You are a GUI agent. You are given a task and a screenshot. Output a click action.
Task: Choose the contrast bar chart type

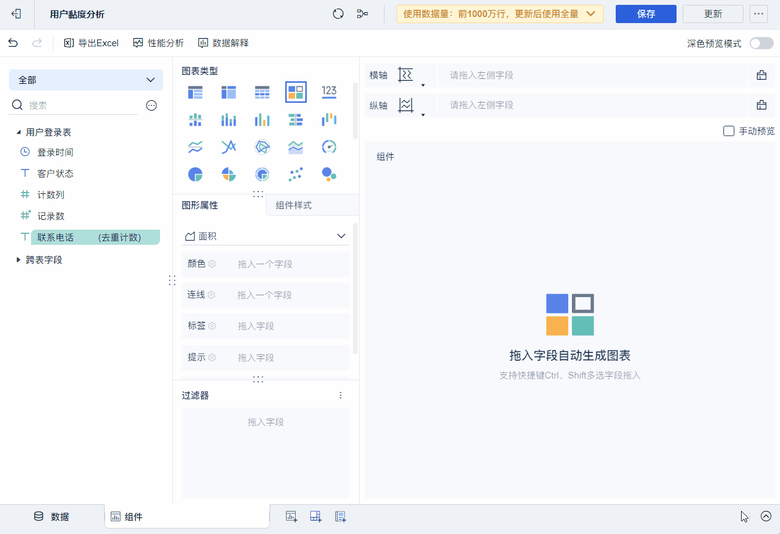[x=296, y=120]
